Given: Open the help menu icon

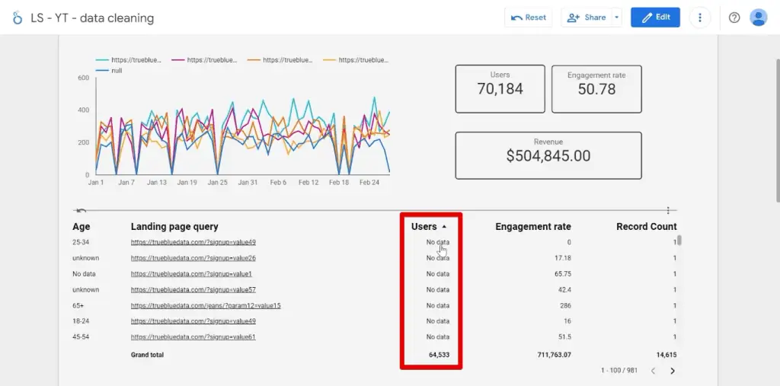Looking at the screenshot, I should [x=734, y=18].
